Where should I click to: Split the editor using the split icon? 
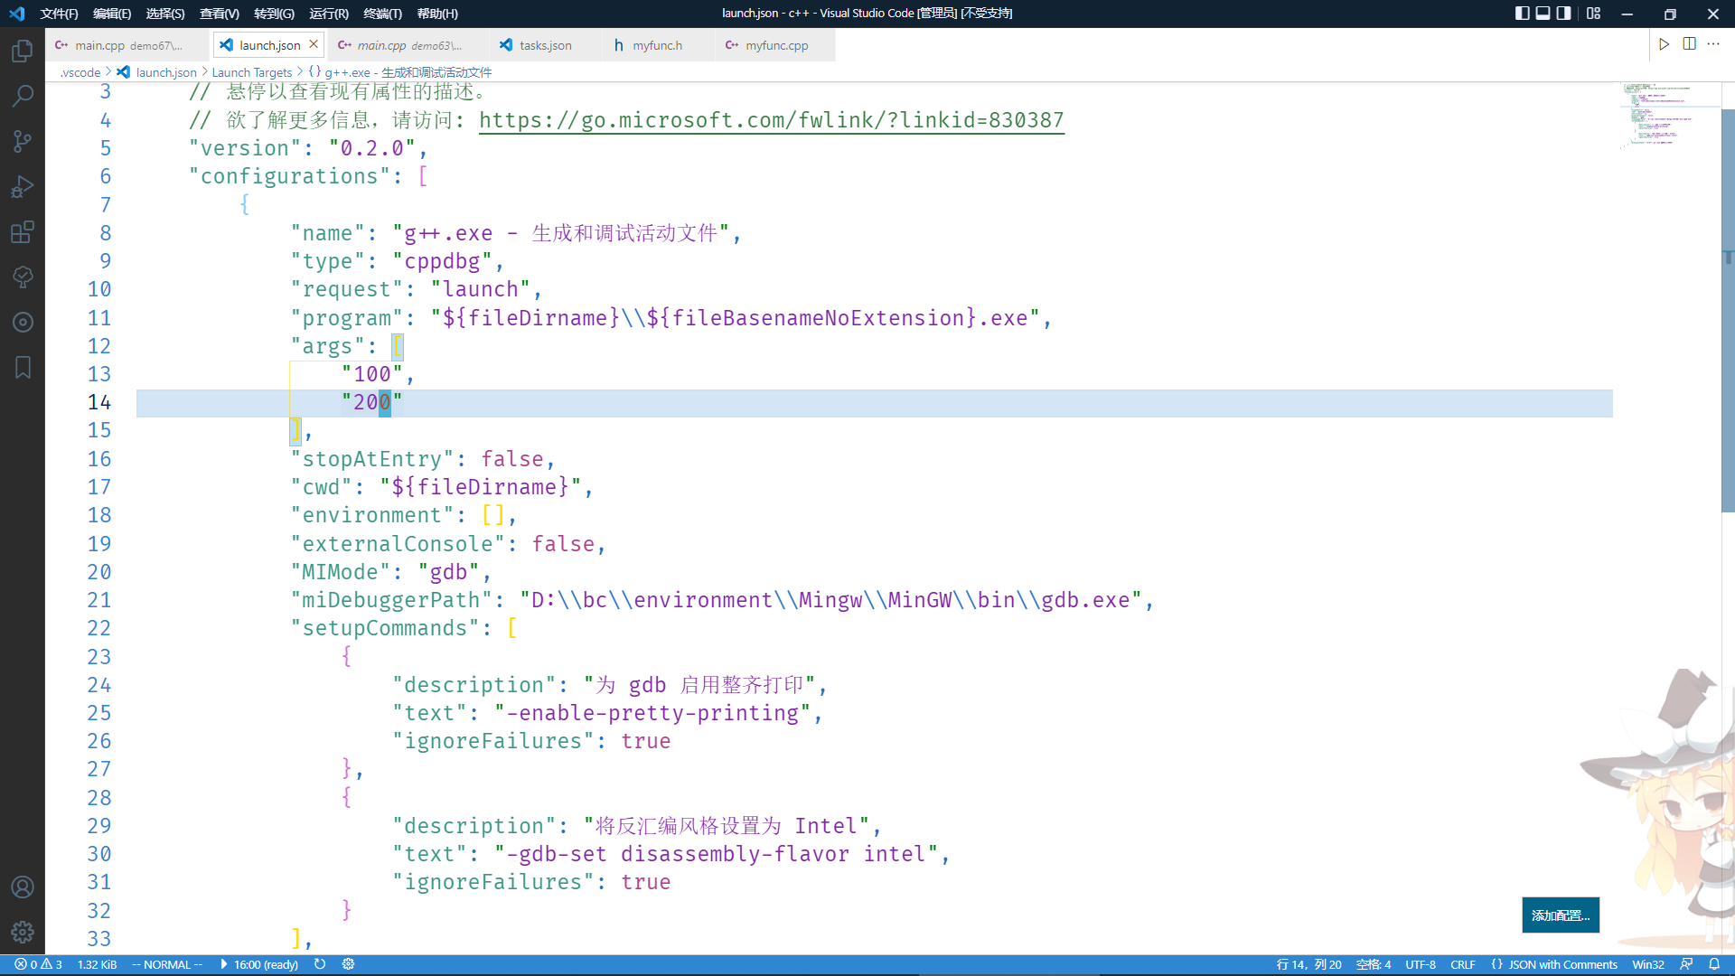pos(1689,44)
